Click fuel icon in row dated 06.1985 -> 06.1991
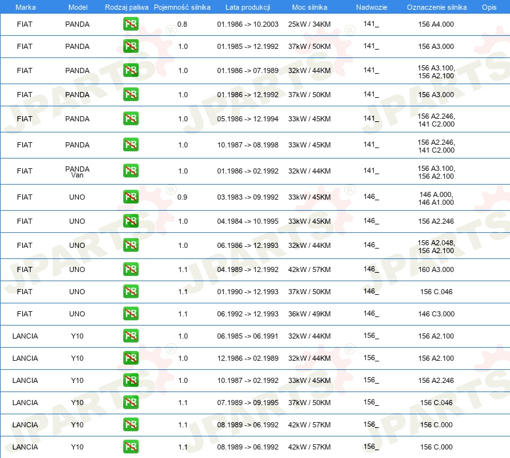The width and height of the screenshot is (510, 458). 130,336
